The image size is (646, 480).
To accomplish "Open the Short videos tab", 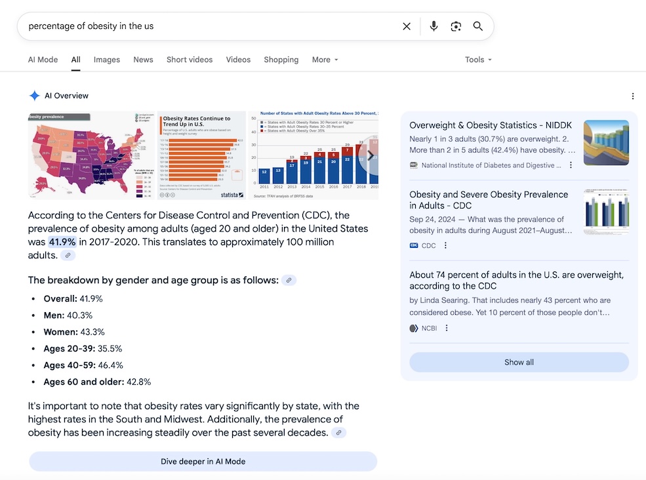I will [190, 60].
